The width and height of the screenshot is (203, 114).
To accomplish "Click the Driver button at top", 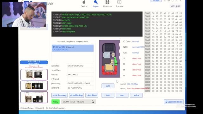I will point(156,1).
